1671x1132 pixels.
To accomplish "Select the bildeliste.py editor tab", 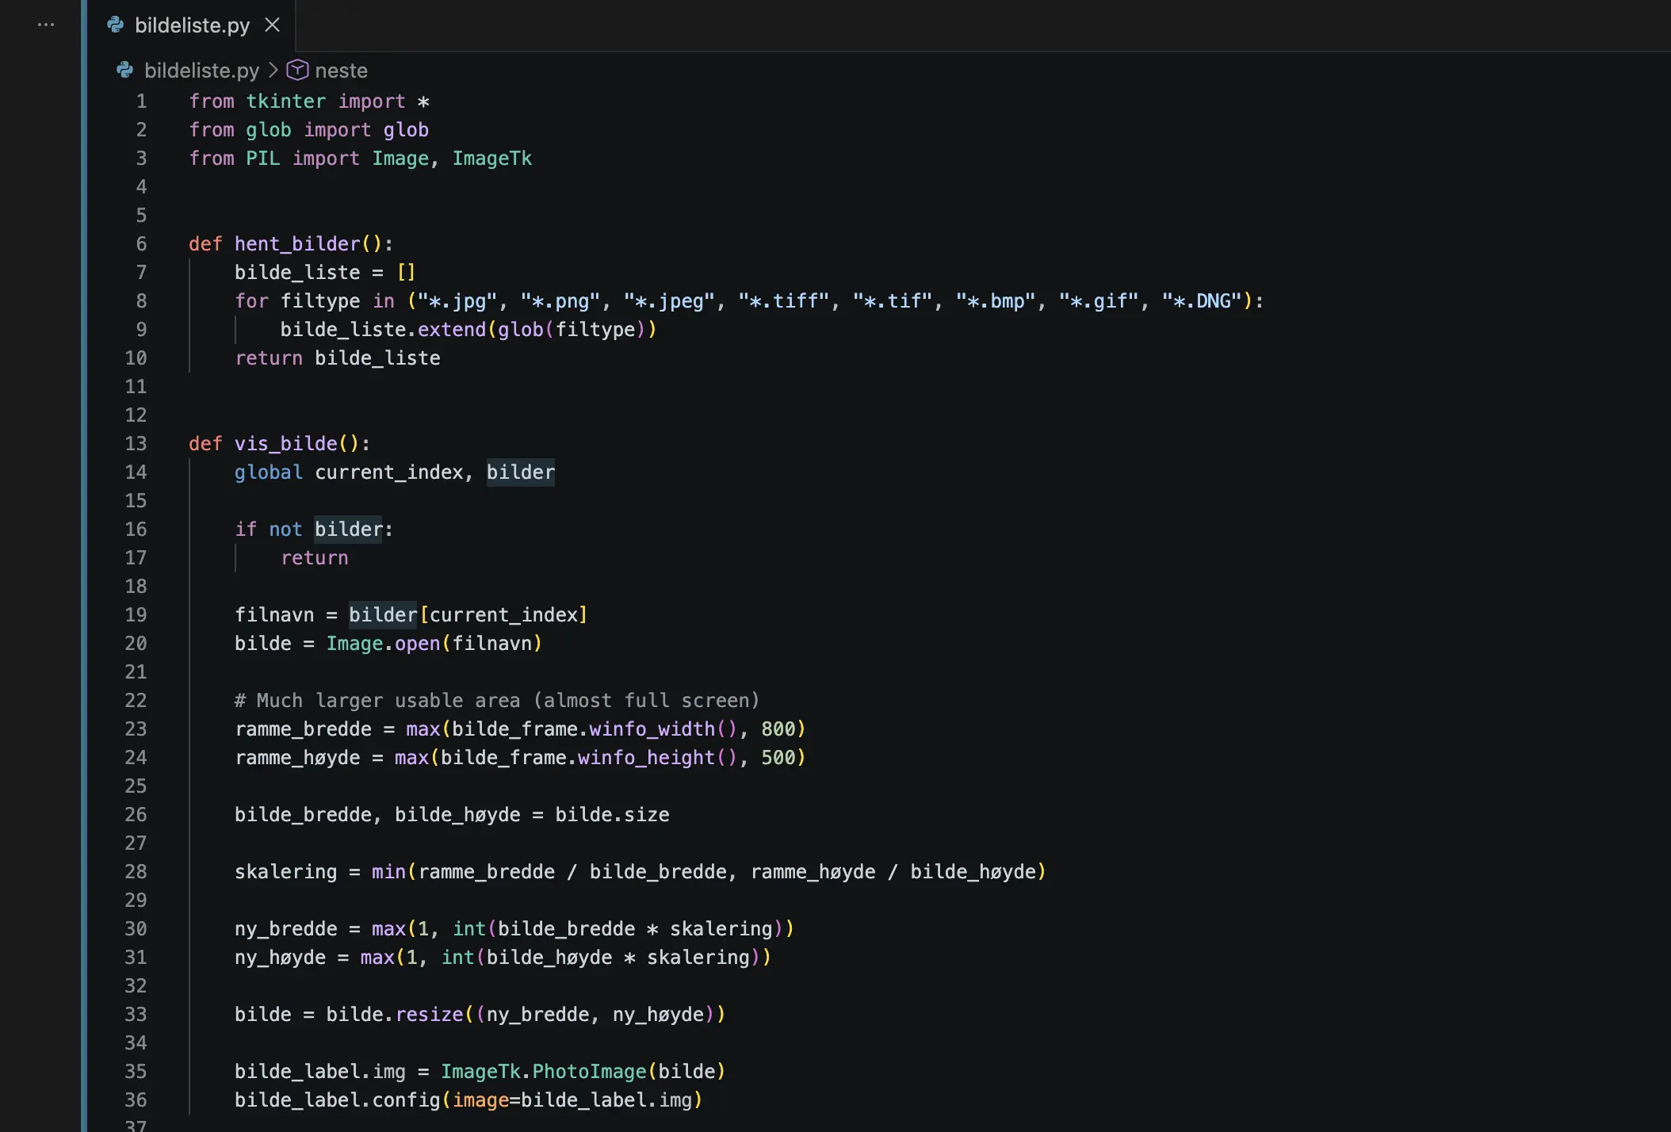I will click(x=192, y=25).
